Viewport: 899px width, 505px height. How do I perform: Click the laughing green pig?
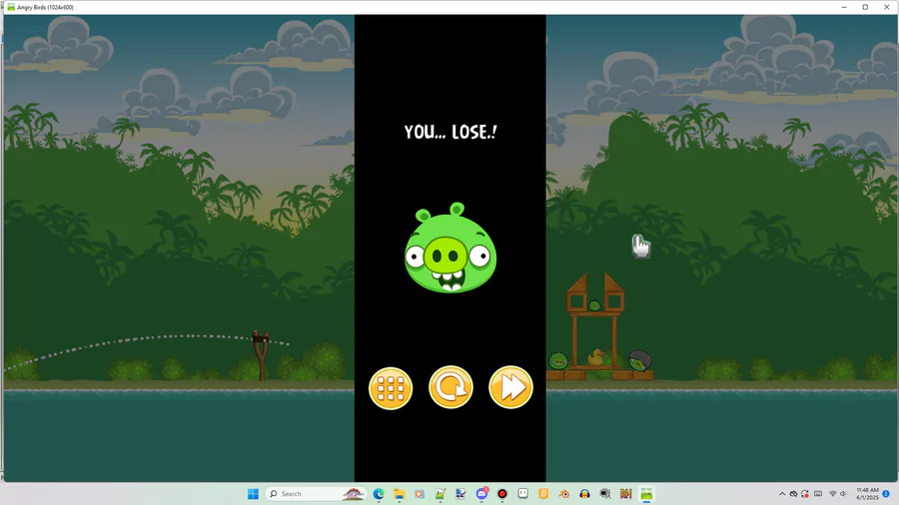(450, 248)
